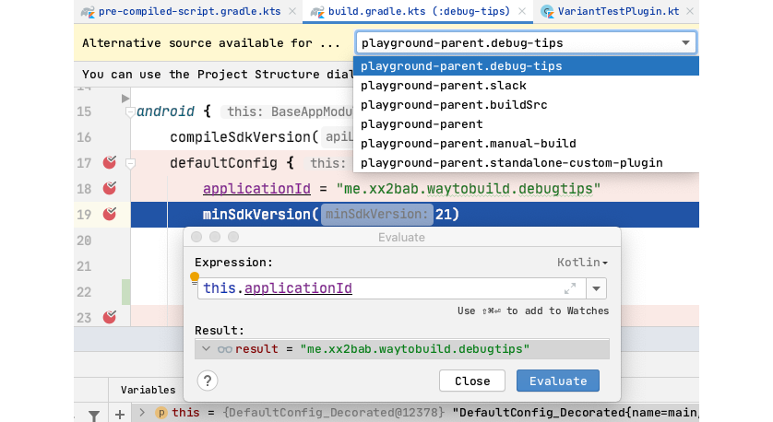Click the Evaluate button

tap(558, 381)
